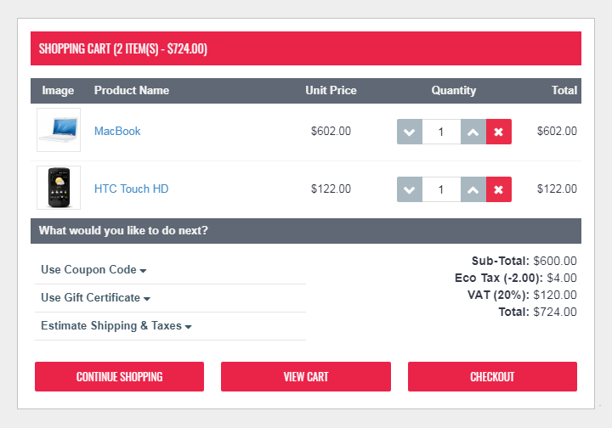This screenshot has height=428, width=612.
Task: Remove MacBook from cart with red X
Action: 498,132
